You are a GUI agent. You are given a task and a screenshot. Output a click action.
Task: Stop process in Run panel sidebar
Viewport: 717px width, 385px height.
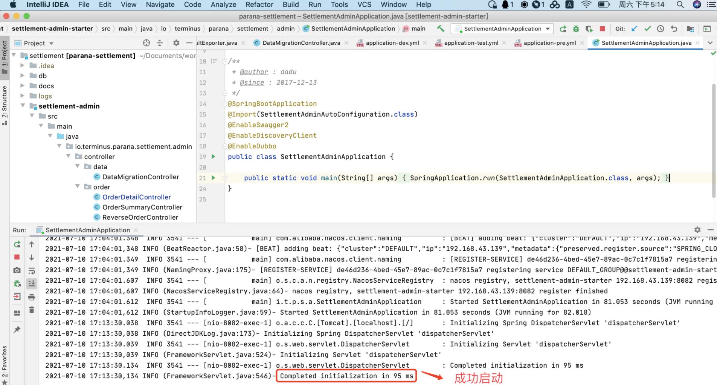click(x=17, y=257)
